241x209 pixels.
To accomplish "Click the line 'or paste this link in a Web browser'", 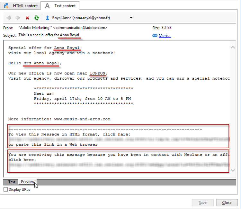I will (x=53, y=144).
